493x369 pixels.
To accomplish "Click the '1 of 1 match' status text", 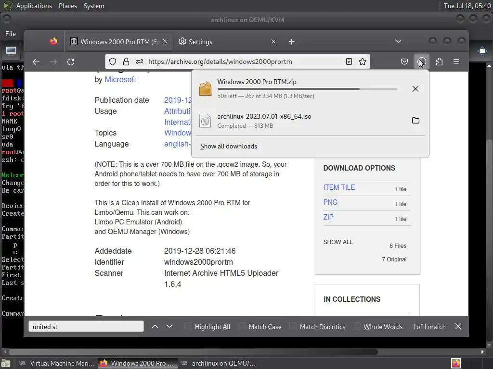I will point(429,327).
